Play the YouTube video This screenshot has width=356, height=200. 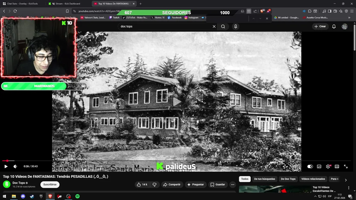pyautogui.click(x=6, y=166)
